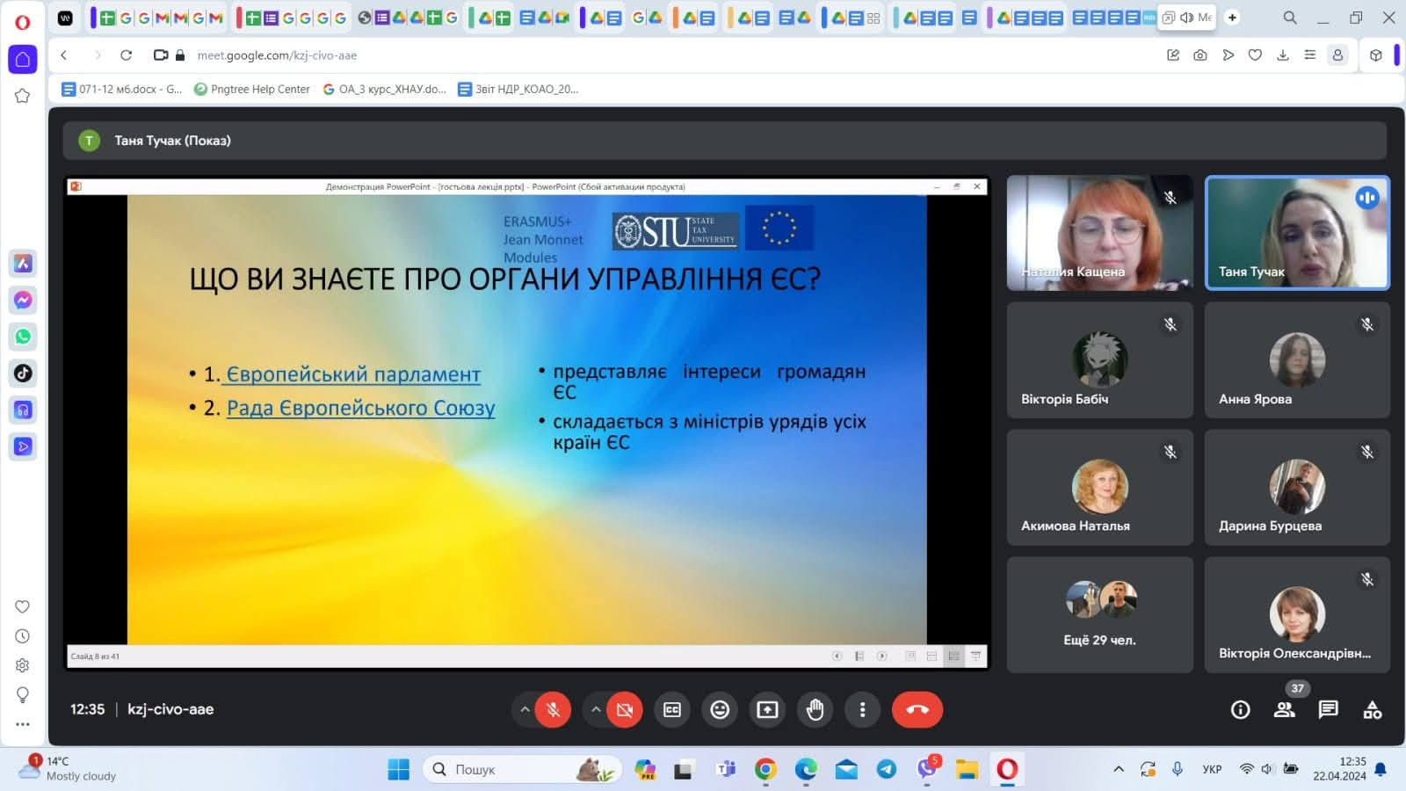Viewport: 1406px width, 791px height.
Task: Click the Рада Європейського Союзу link
Action: click(x=360, y=408)
